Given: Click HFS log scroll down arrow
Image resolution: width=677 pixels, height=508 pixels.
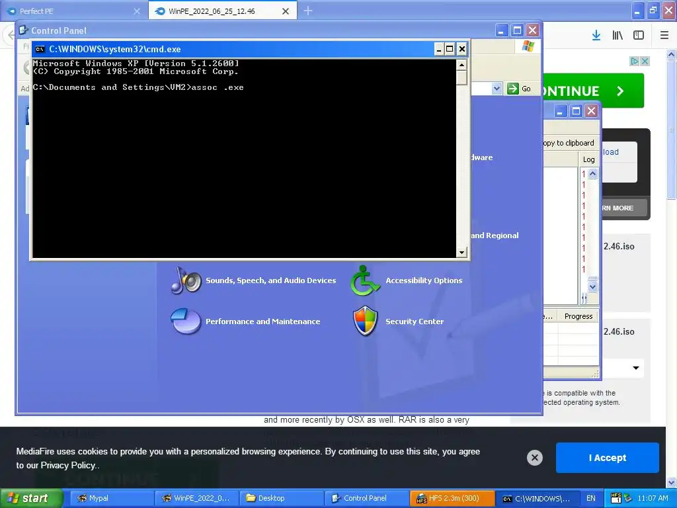Looking at the screenshot, I should click(593, 286).
